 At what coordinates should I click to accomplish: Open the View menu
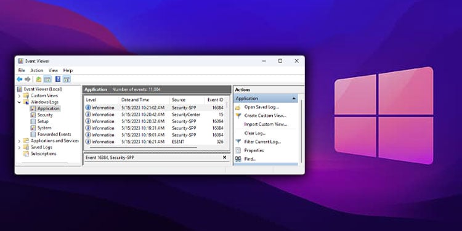[54, 70]
